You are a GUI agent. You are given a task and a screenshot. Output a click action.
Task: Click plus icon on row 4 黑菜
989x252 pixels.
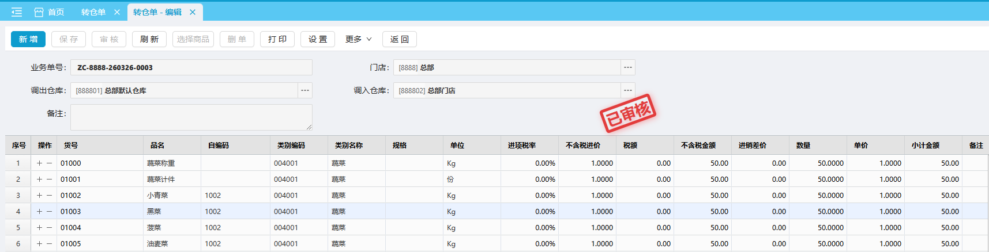[39, 212]
